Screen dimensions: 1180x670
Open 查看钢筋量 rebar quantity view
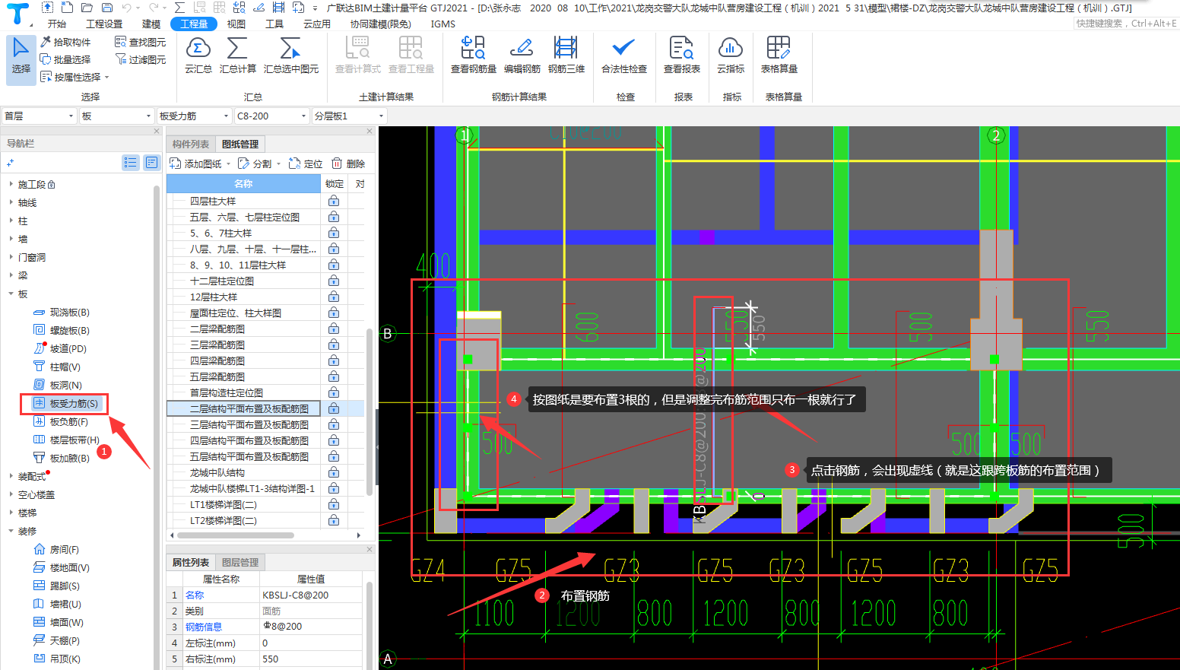[473, 56]
